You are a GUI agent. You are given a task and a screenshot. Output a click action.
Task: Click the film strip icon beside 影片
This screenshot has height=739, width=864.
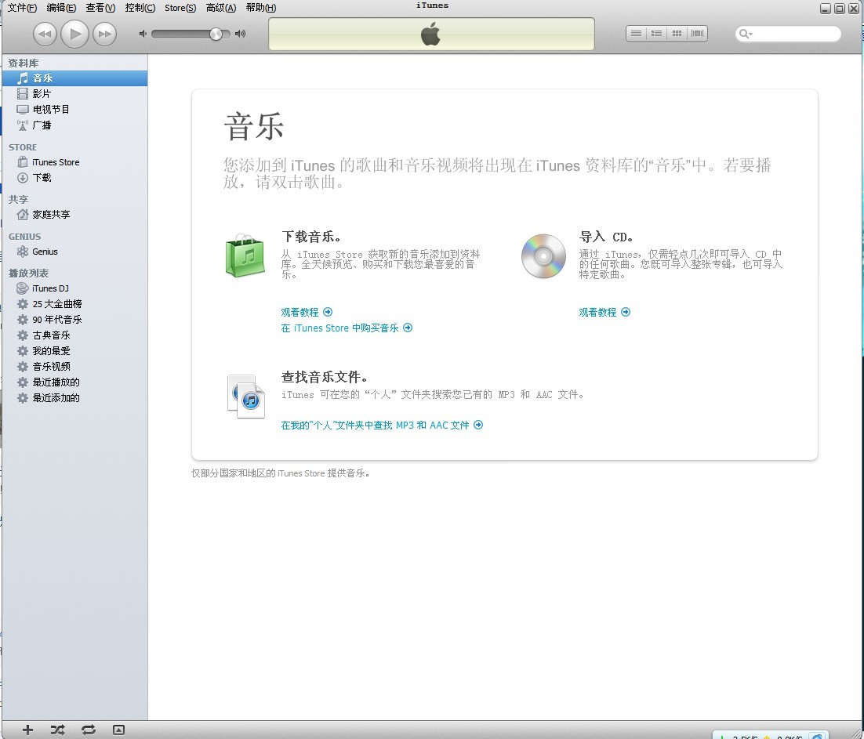[x=23, y=93]
